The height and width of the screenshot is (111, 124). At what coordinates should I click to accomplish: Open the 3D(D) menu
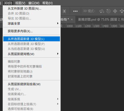8,3
